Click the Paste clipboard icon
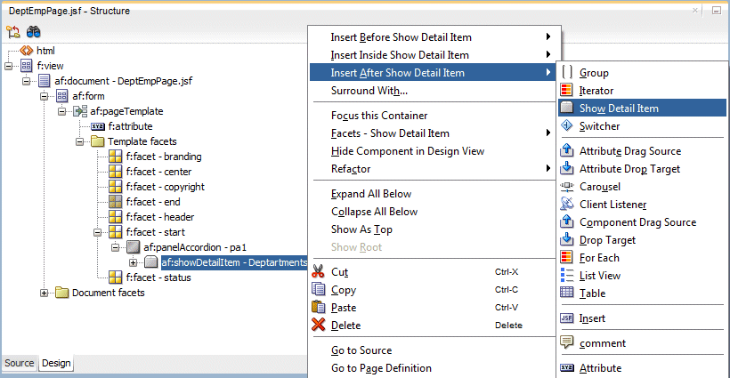 319,307
